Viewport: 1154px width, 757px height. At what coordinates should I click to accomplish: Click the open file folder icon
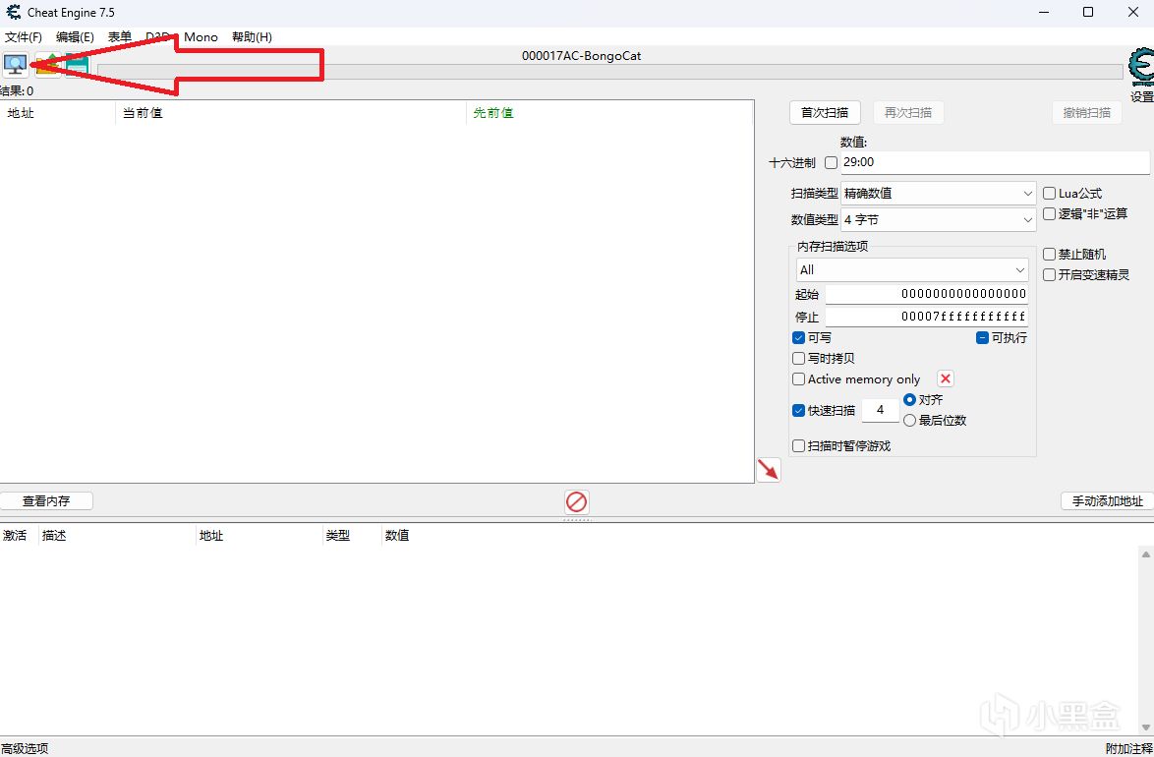point(48,65)
